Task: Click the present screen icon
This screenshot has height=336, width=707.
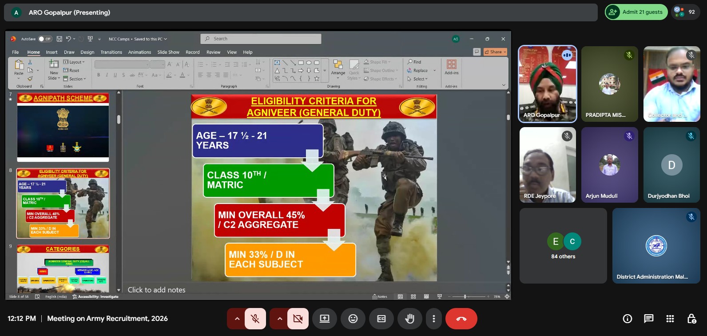Action: point(325,319)
